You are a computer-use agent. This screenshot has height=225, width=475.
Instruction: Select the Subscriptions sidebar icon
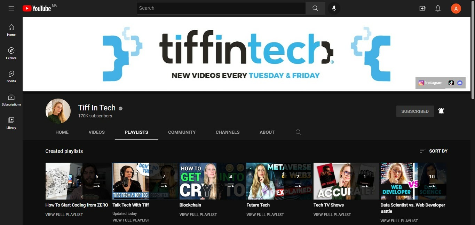pos(11,99)
